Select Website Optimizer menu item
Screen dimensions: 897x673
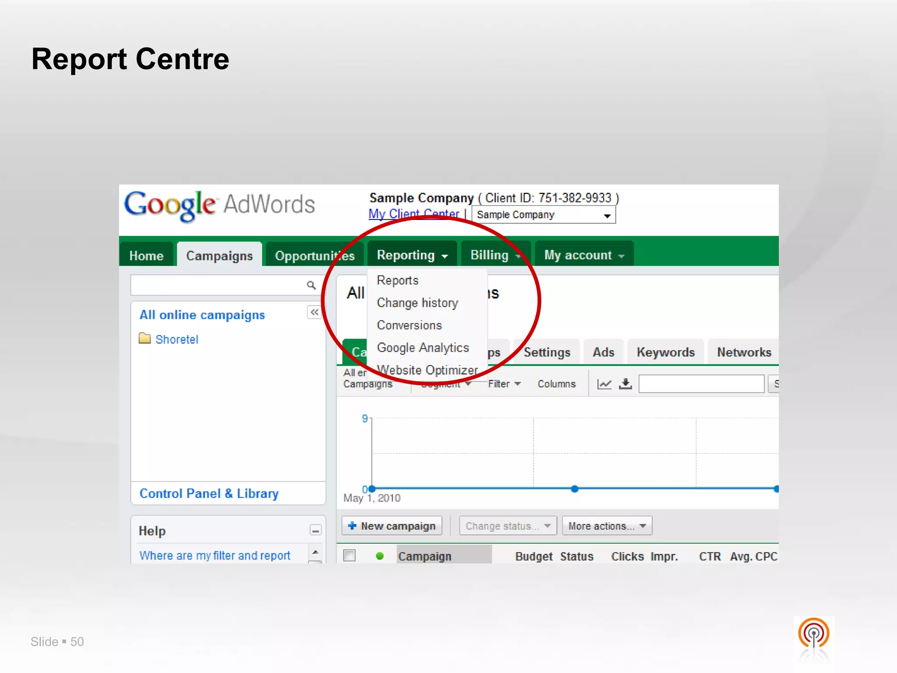pos(427,370)
